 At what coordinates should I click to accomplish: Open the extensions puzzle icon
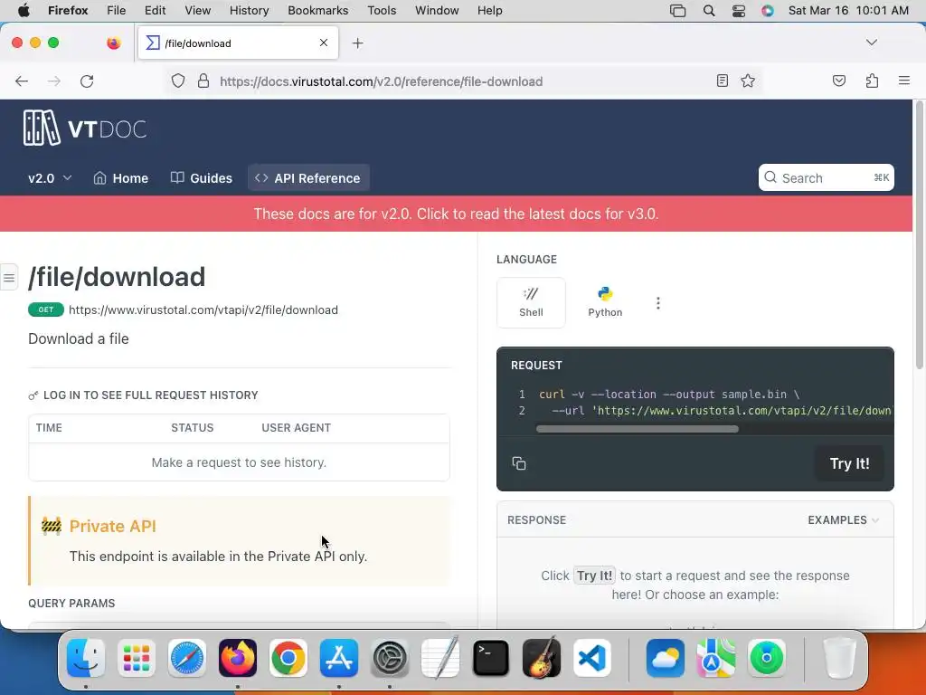coord(872,81)
